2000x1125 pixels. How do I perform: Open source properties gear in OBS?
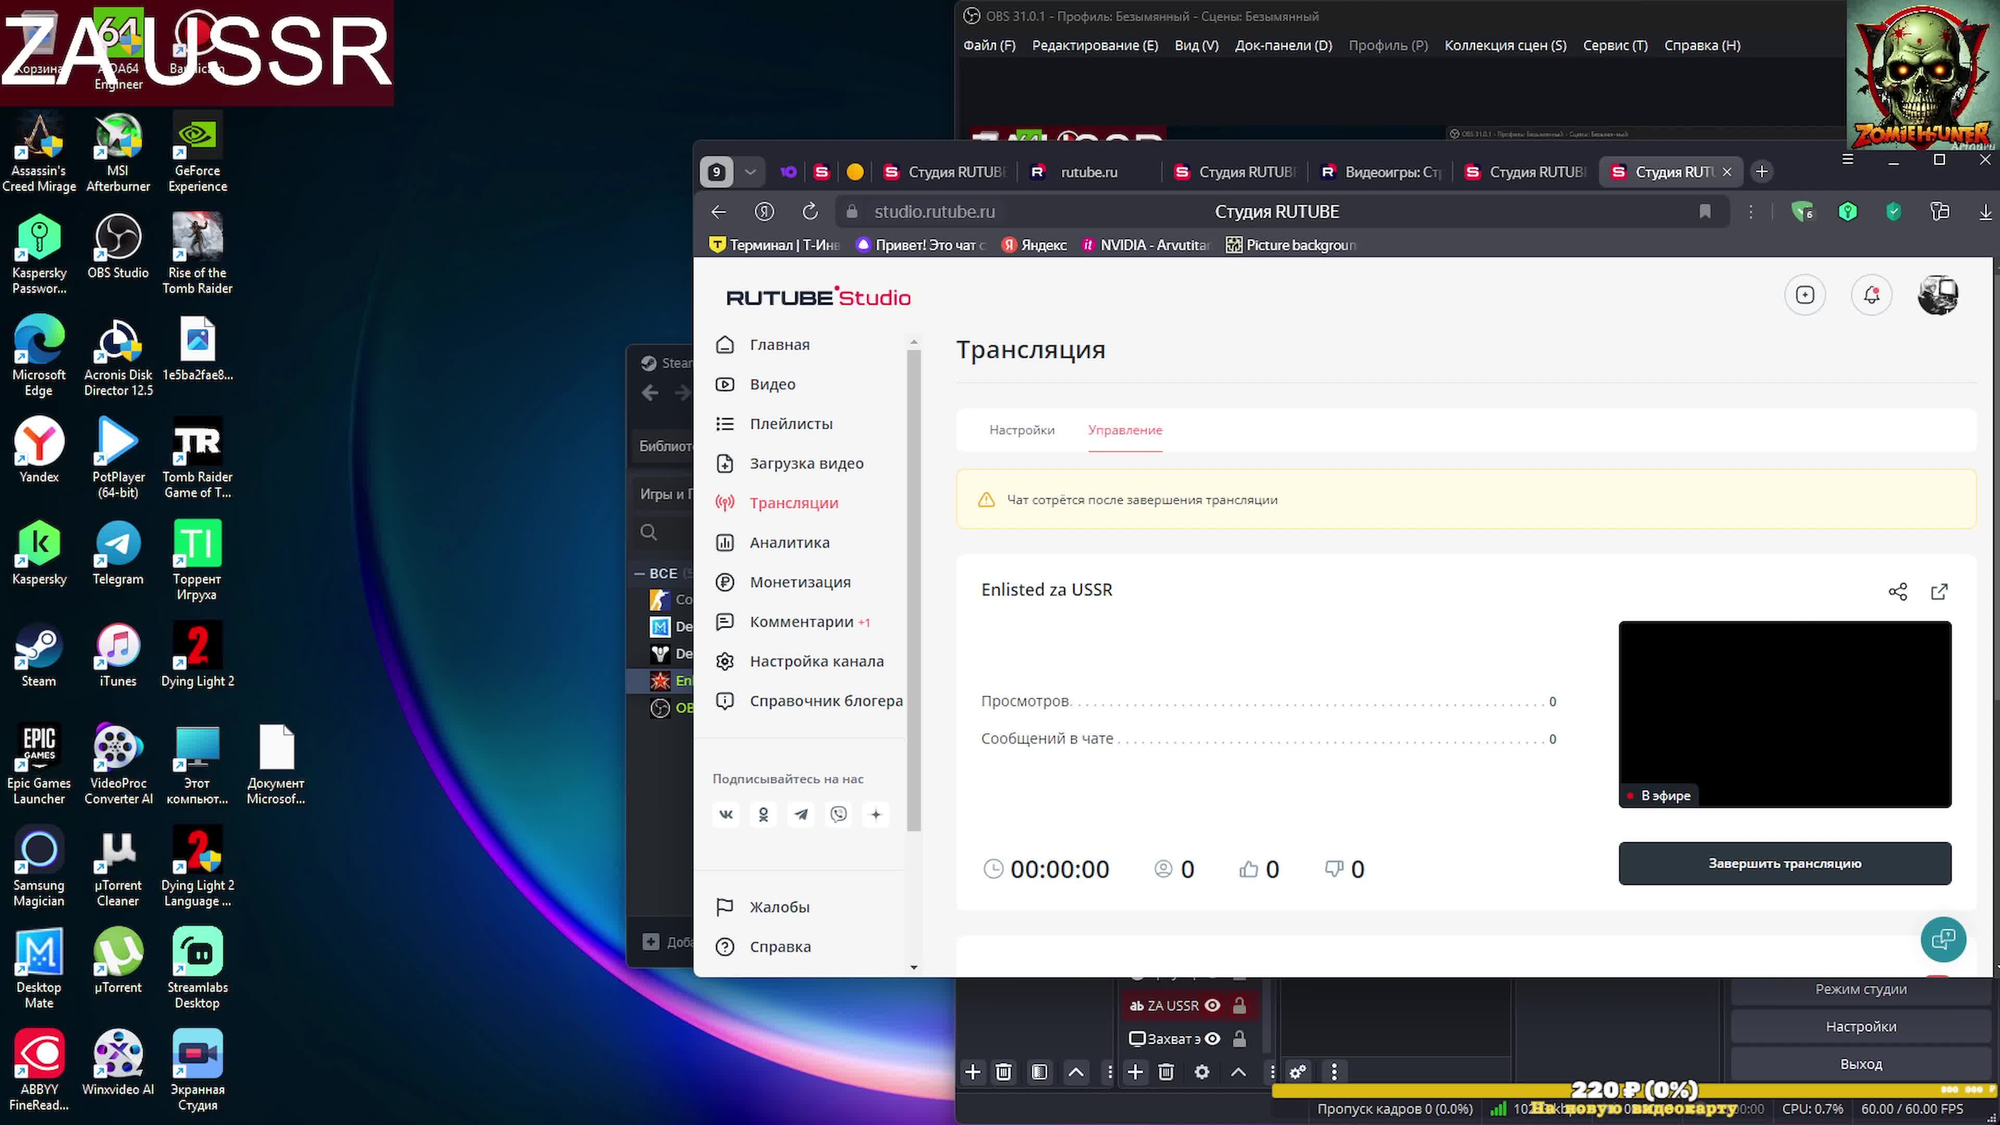coord(1202,1072)
